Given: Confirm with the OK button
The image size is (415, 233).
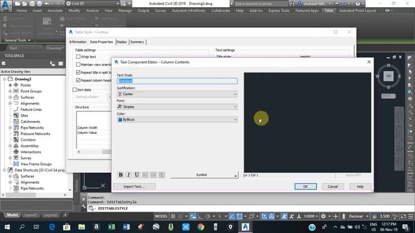Looking at the screenshot, I should 305,186.
